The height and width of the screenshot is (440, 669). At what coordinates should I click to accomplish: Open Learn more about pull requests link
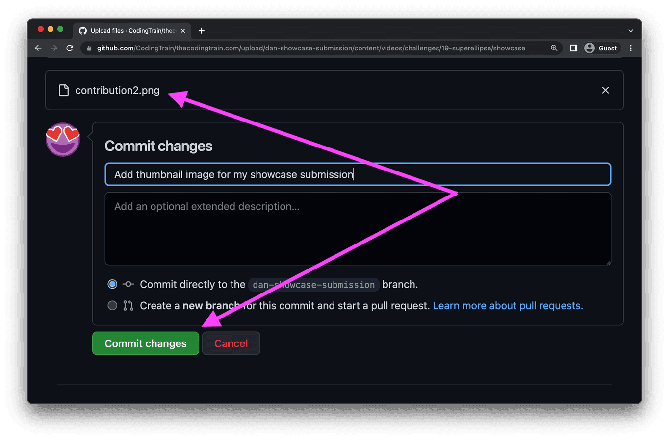[508, 306]
